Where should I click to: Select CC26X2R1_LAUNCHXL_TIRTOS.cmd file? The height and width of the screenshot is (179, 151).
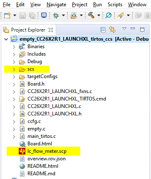point(67,99)
